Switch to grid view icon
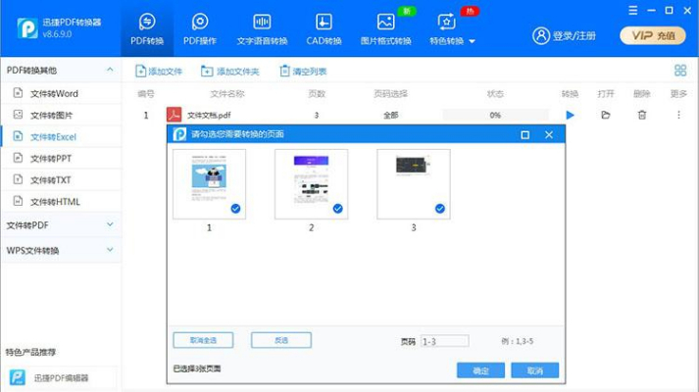699x392 pixels. point(680,70)
